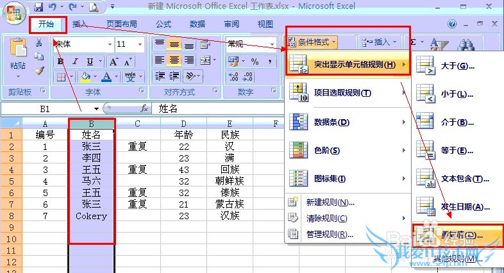Increase decimal places
Screen dimensions: 504x273
233,76
